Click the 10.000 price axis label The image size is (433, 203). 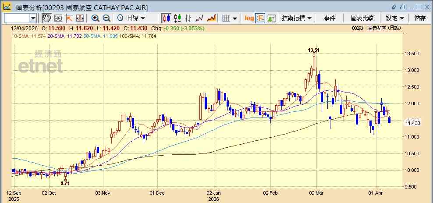(412, 170)
